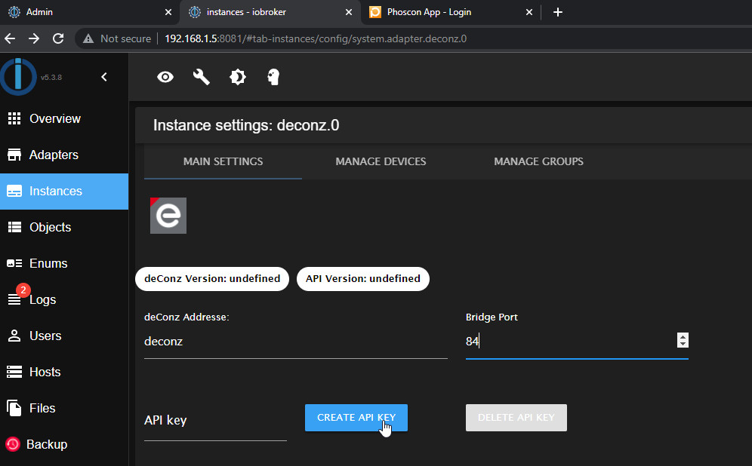Click the Bridge Port number stepper
752x466 pixels.
[x=683, y=341]
